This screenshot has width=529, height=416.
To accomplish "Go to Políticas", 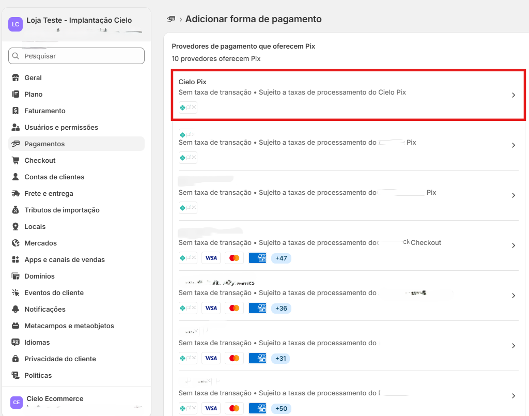I will pos(76,375).
